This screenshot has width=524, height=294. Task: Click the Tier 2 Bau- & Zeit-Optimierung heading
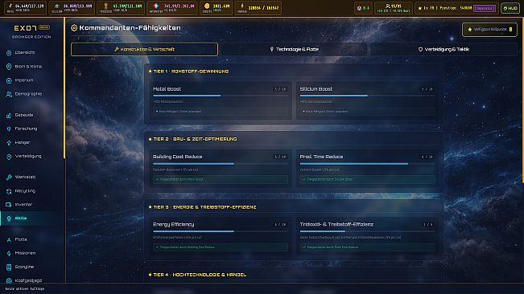pyautogui.click(x=195, y=139)
